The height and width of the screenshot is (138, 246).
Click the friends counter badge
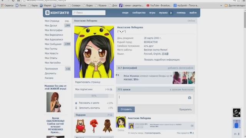point(68,26)
